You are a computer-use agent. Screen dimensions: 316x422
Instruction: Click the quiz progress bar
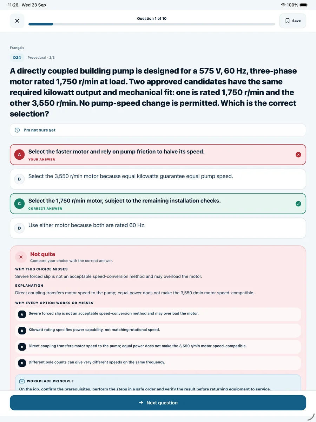(152, 24)
